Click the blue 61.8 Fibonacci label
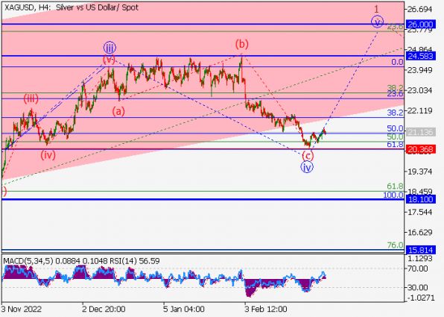This screenshot has height=317, width=444. (396, 144)
